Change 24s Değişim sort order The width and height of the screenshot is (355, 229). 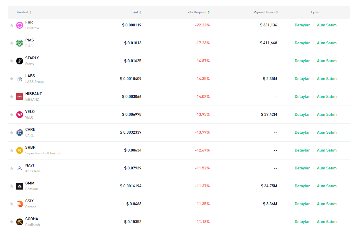click(x=199, y=12)
